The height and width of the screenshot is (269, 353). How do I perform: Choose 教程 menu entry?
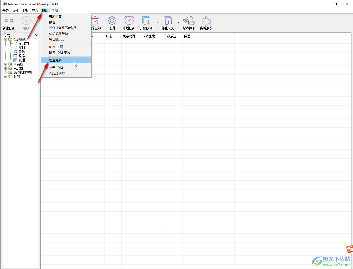[x=66, y=22]
